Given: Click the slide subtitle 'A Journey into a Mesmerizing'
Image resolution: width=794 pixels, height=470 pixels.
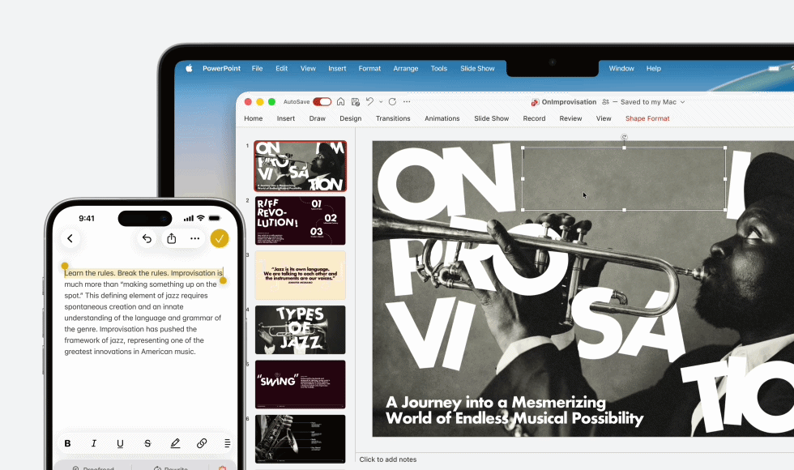Looking at the screenshot, I should pyautogui.click(x=495, y=402).
